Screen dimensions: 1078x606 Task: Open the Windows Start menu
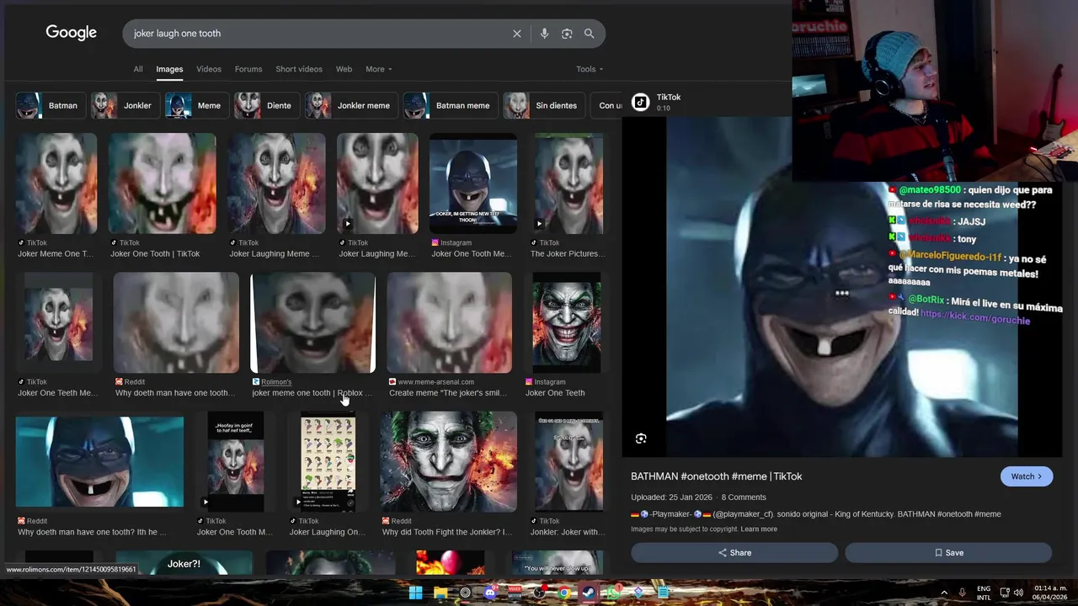tap(416, 593)
